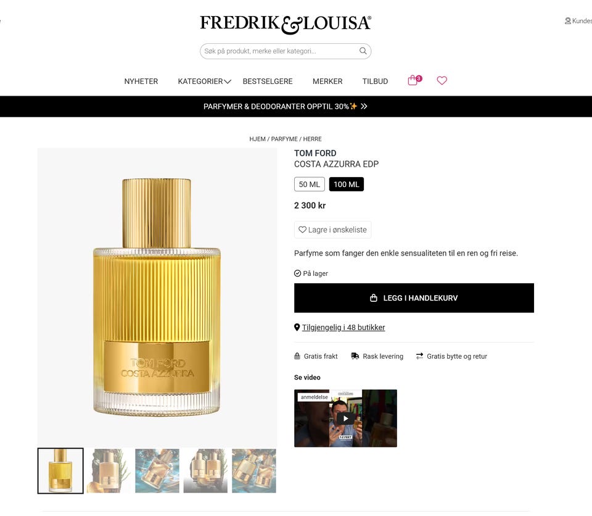
Task: Click the PARFYME breadcrumb link
Action: [284, 139]
